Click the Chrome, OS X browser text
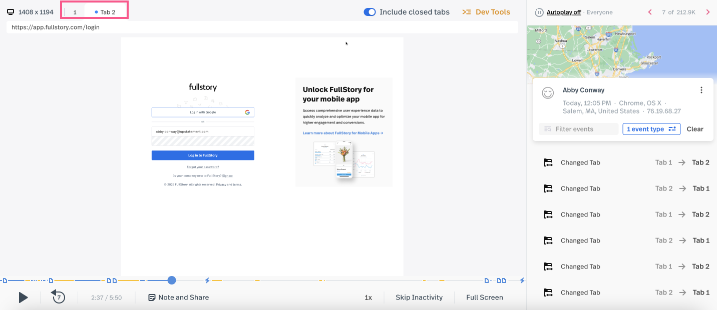 (640, 103)
